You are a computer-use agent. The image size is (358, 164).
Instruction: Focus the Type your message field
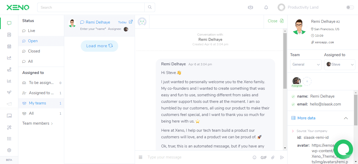pyautogui.click(x=198, y=157)
